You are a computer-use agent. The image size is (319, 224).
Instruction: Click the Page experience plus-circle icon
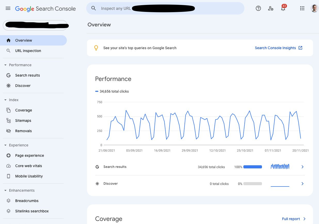point(9,155)
